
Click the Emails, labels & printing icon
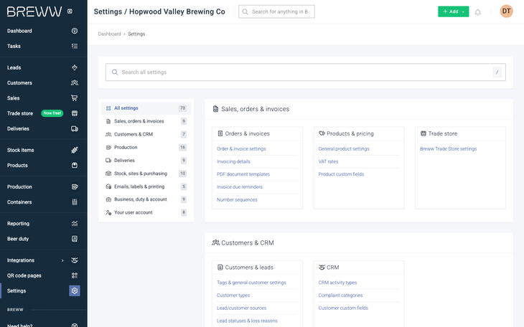point(108,186)
